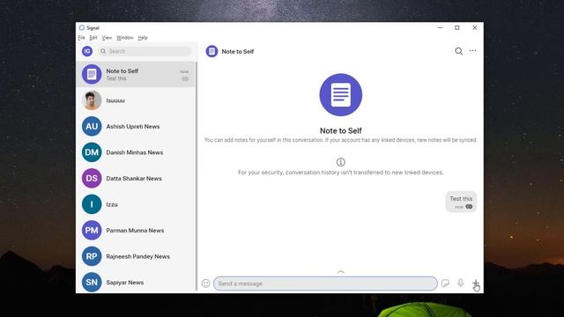Open the emoji picker in message composer
This screenshot has height=317, width=564.
(x=205, y=284)
